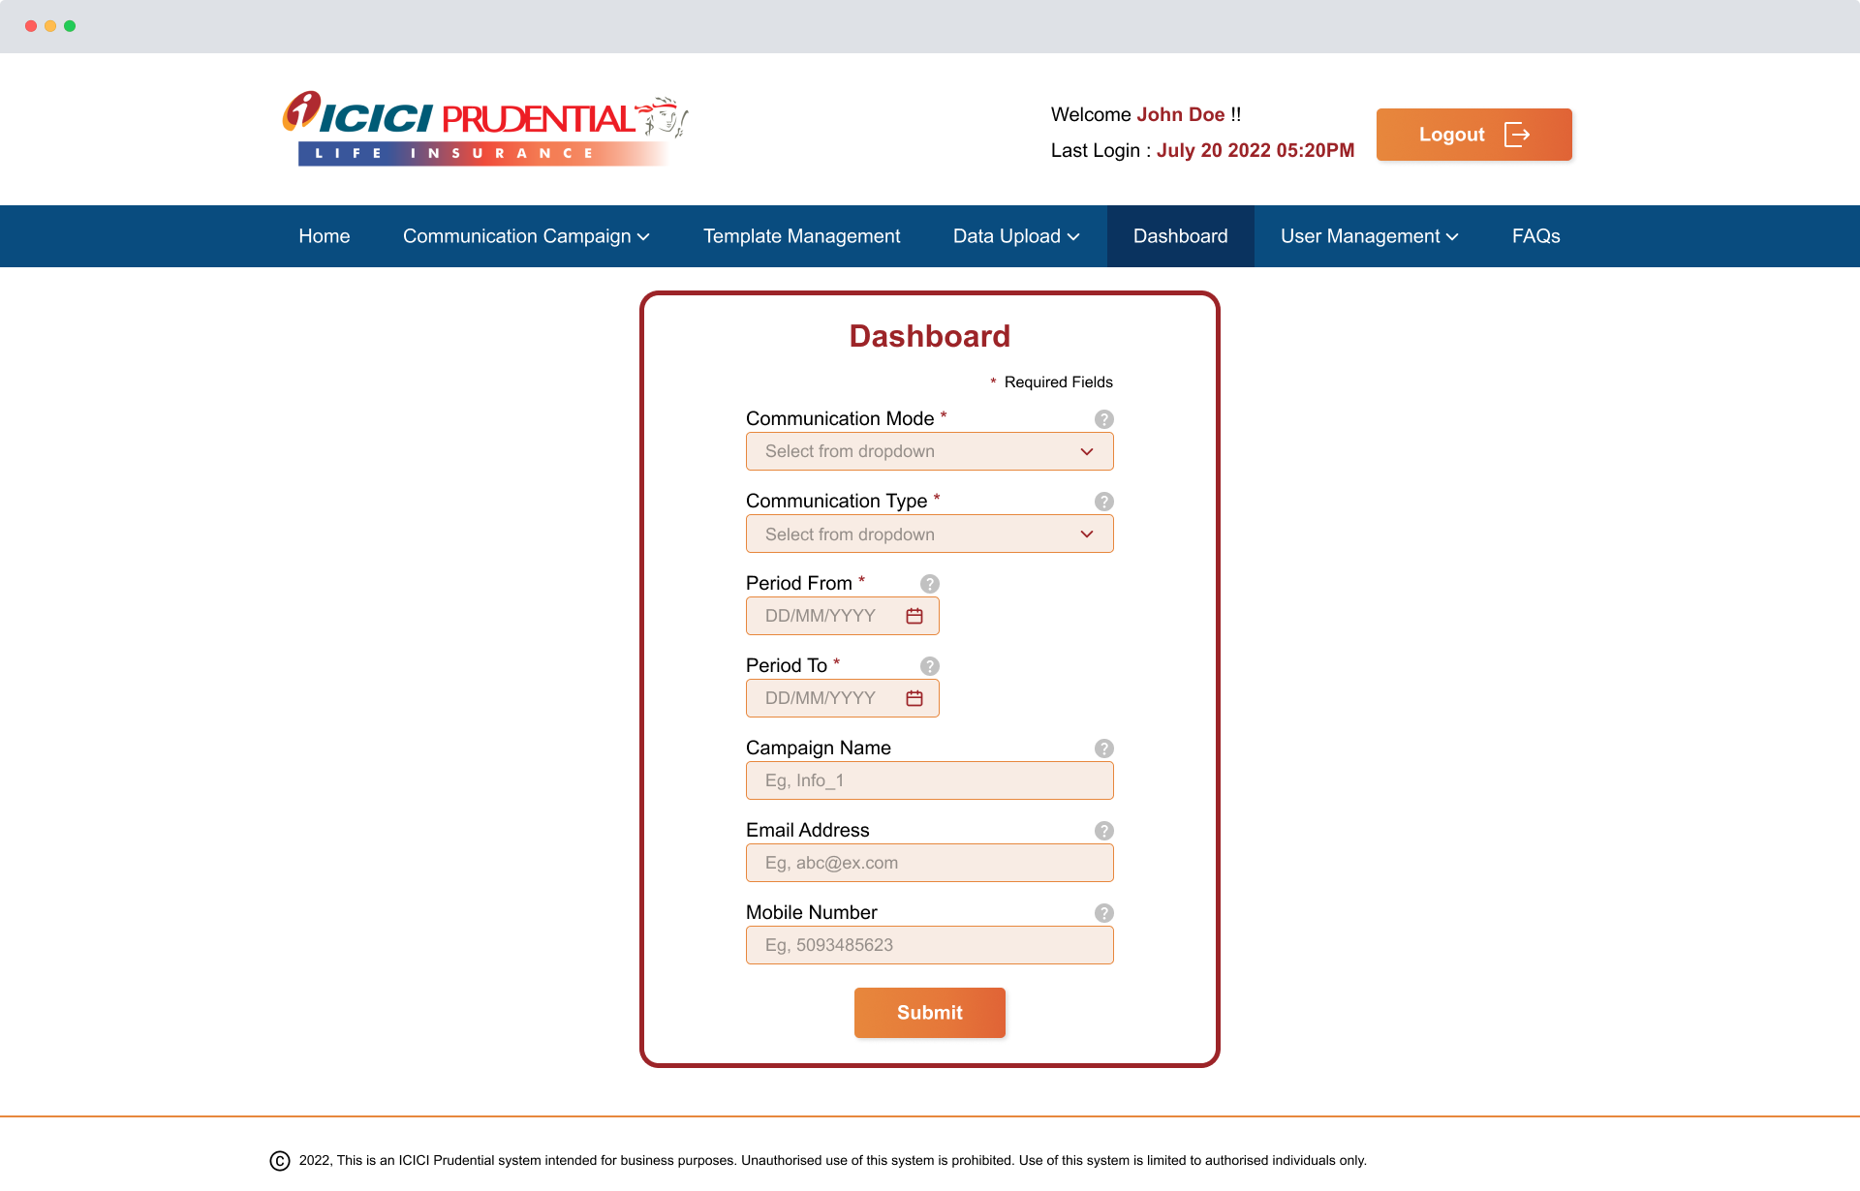Click the calendar icon for Period From

(x=914, y=614)
